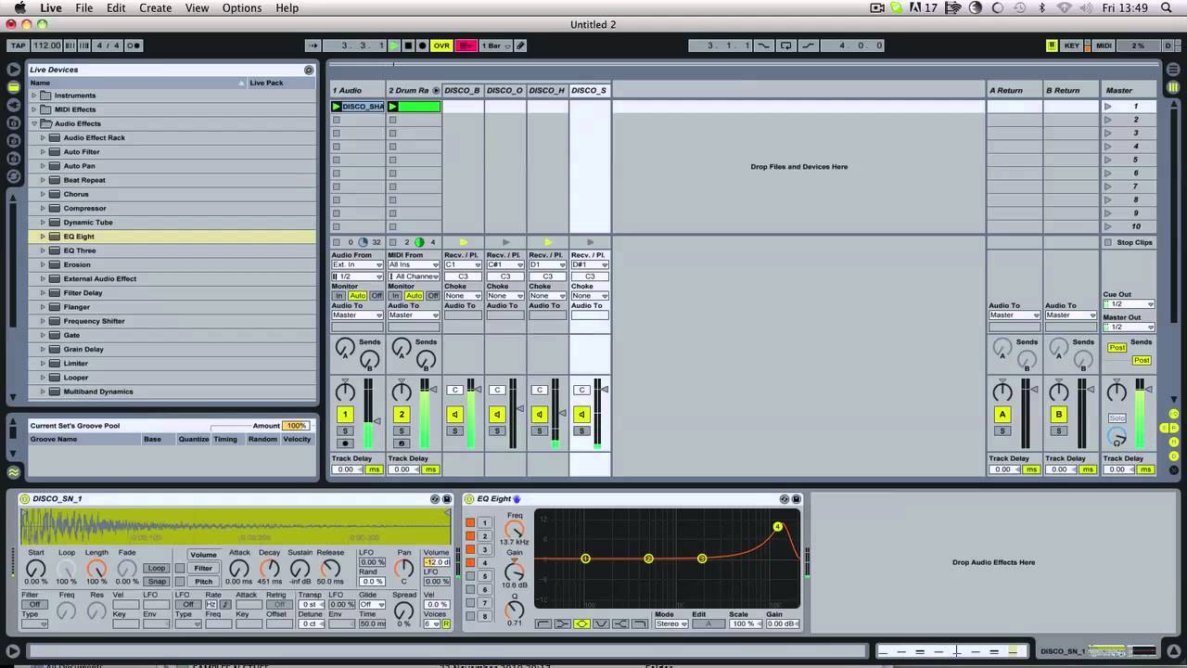The height and width of the screenshot is (668, 1187).
Task: Toggle the Live Devices browser icon
Action: (13, 86)
